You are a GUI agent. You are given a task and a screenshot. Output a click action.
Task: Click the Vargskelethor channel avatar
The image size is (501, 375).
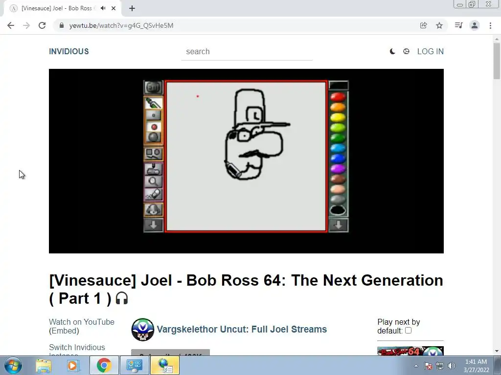[142, 330]
